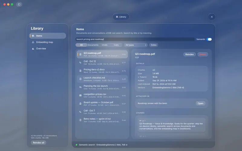Go to Embedding map section
Viewport: 242px width, 151px height.
point(47,42)
